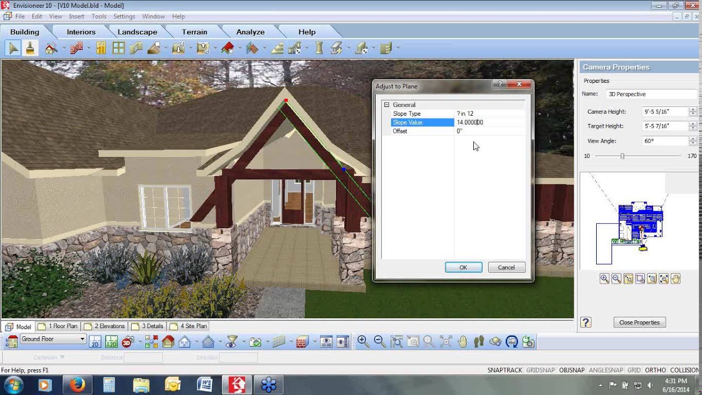Pick the materials paintbrush tool
The image size is (702, 395).
click(x=30, y=49)
